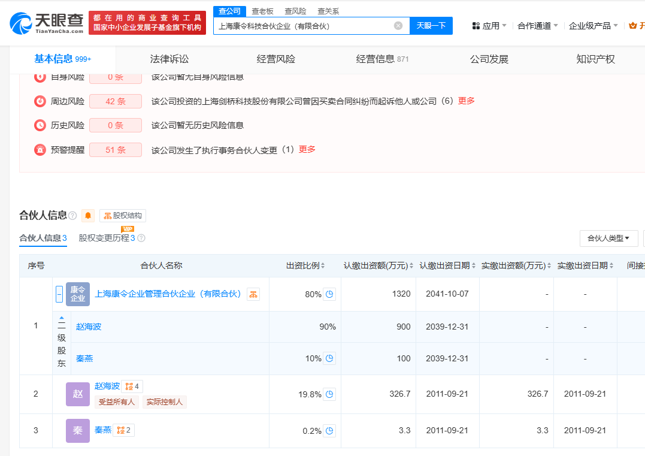This screenshot has width=645, height=456.
Task: Open the 51 条 alert count badge
Action: click(x=116, y=150)
